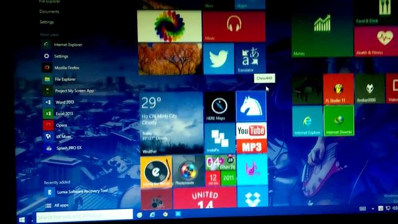Image resolution: width=398 pixels, height=224 pixels.
Task: Launch Project My Screen App
Action: click(x=68, y=91)
